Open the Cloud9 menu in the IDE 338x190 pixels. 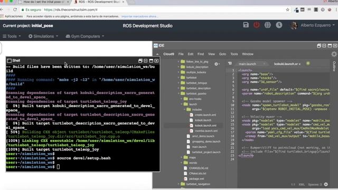[x=168, y=54]
